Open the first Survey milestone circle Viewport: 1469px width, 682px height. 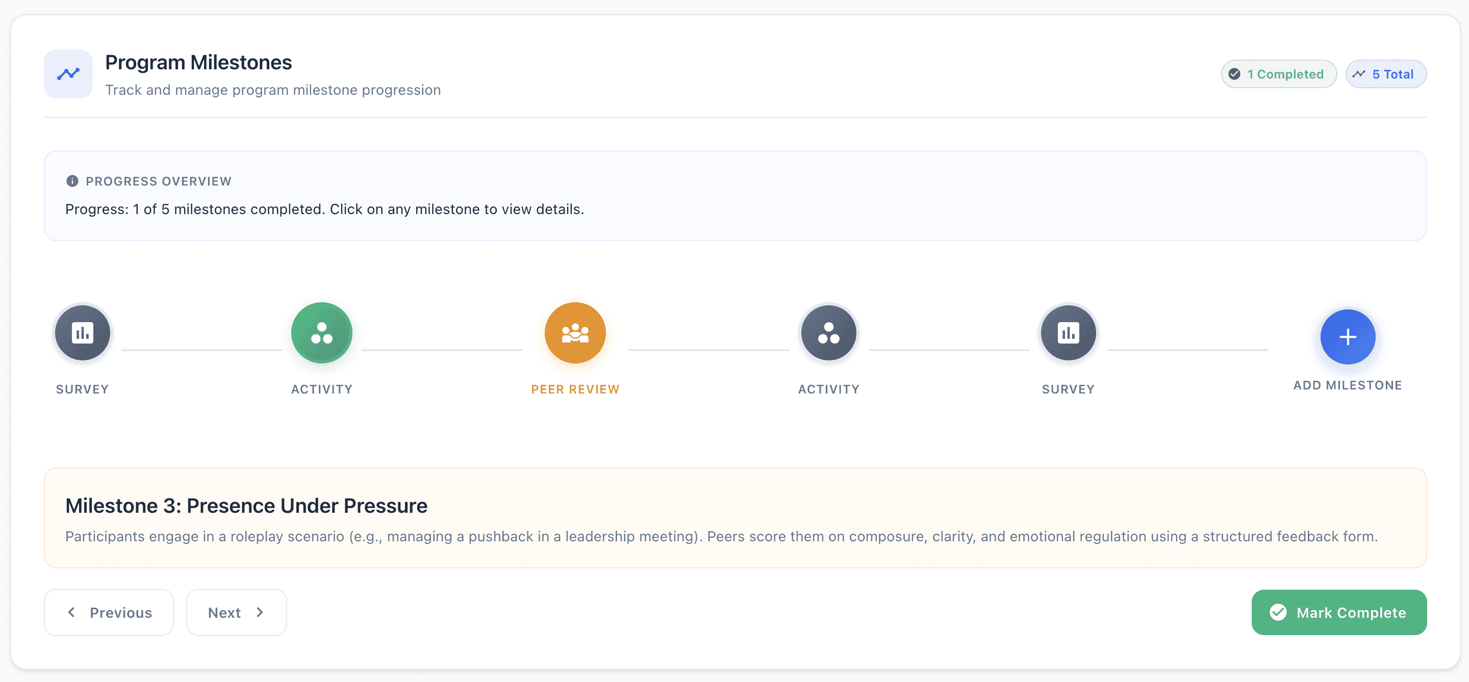(82, 333)
